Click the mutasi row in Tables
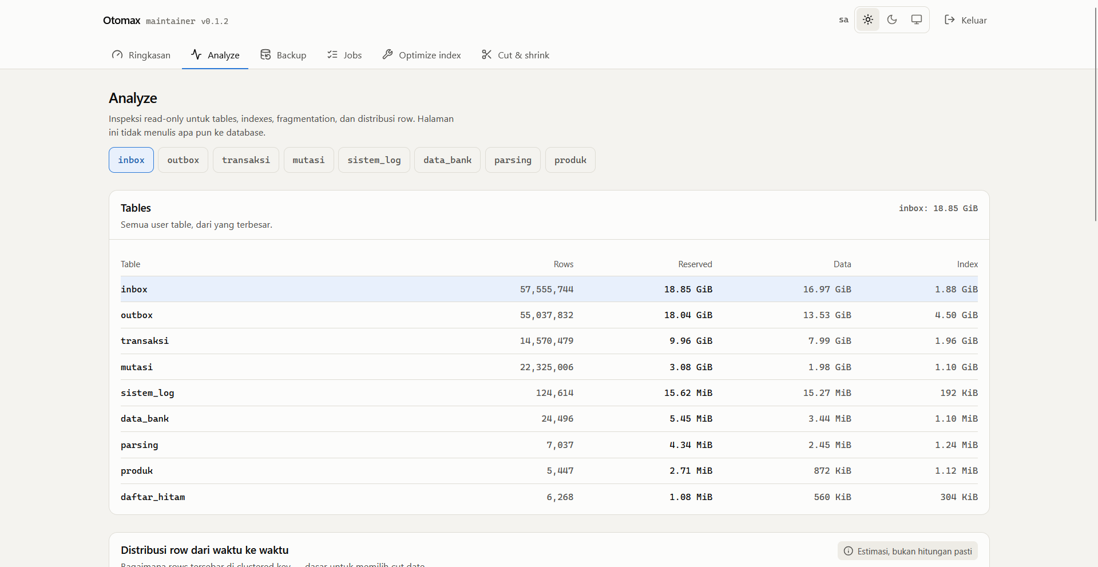Viewport: 1098px width, 567px height. coord(549,367)
